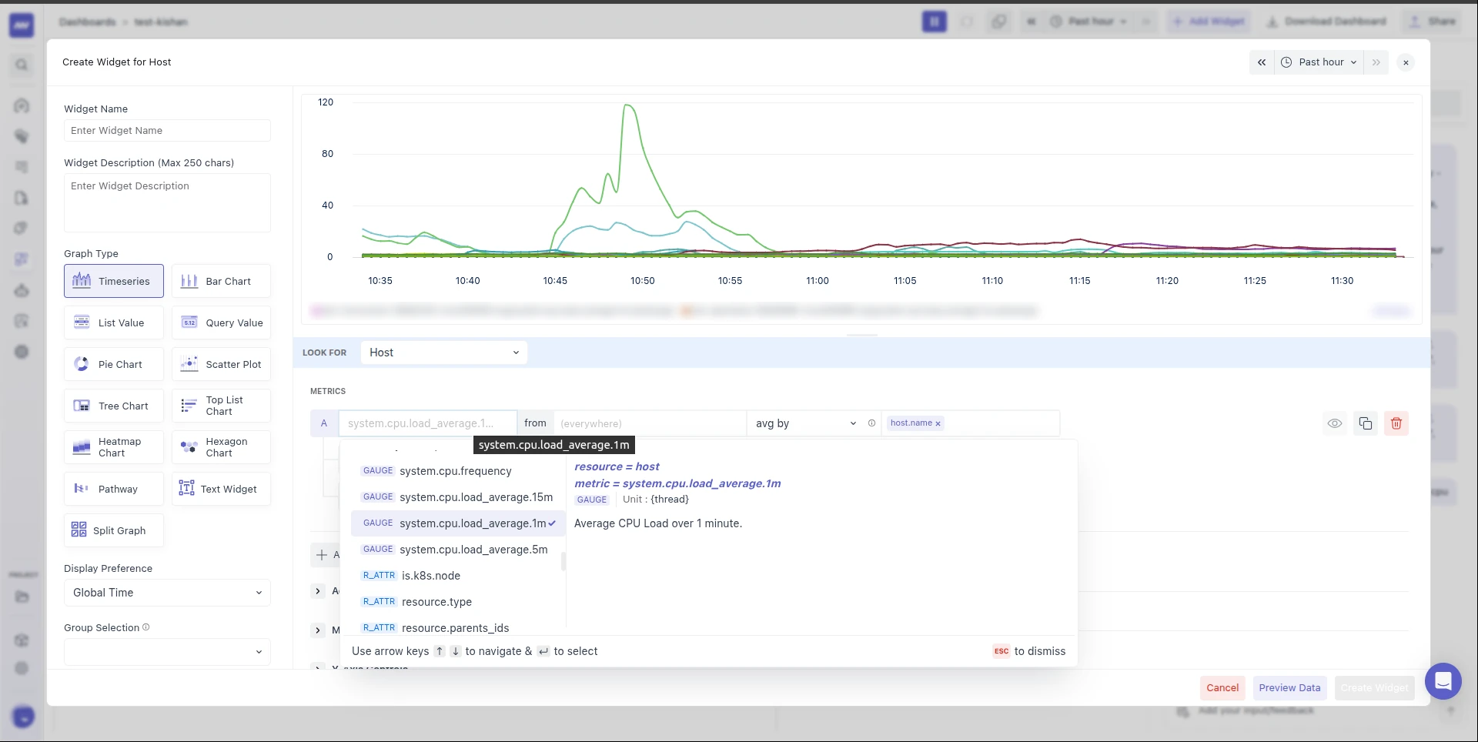Click the Cancel button
Image resolution: width=1478 pixels, height=742 pixels.
point(1222,688)
